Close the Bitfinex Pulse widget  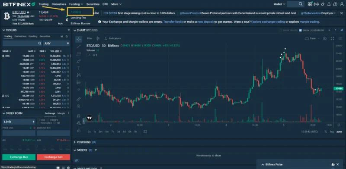click(338, 164)
